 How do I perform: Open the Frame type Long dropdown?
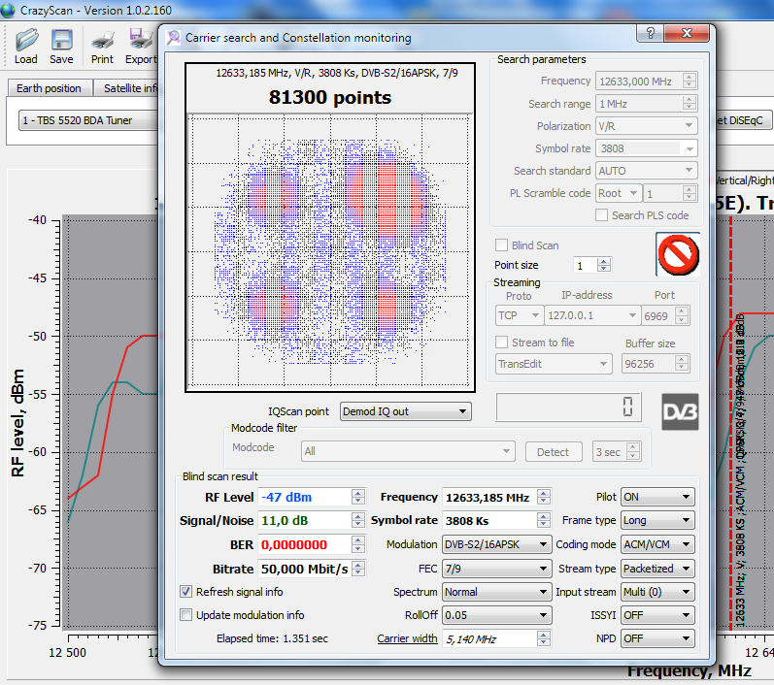click(x=657, y=520)
